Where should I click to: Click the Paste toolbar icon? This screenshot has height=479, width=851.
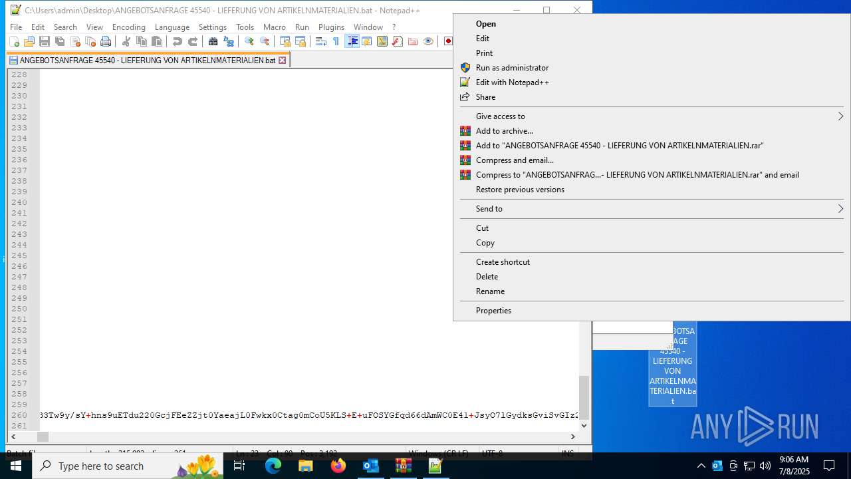click(157, 41)
